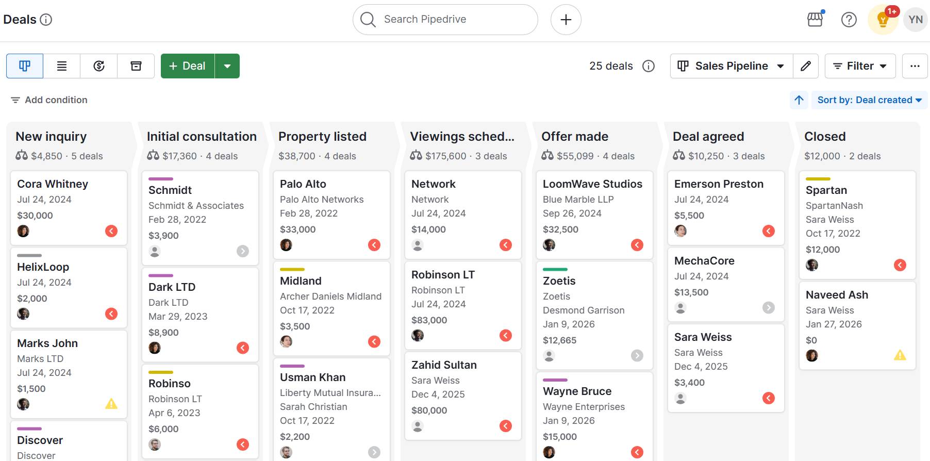The width and height of the screenshot is (930, 461).
Task: Click the magnifier search icon
Action: [368, 20]
